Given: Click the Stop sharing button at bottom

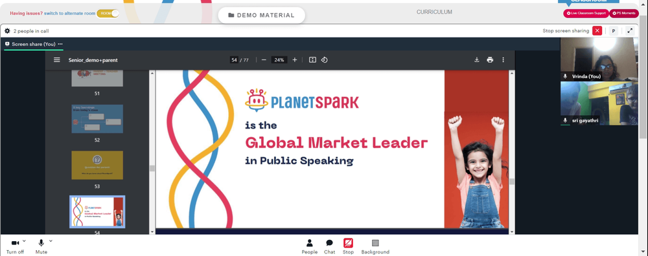Looking at the screenshot, I should 348,246.
